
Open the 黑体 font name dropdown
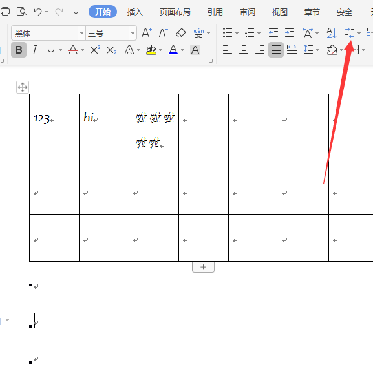point(81,33)
